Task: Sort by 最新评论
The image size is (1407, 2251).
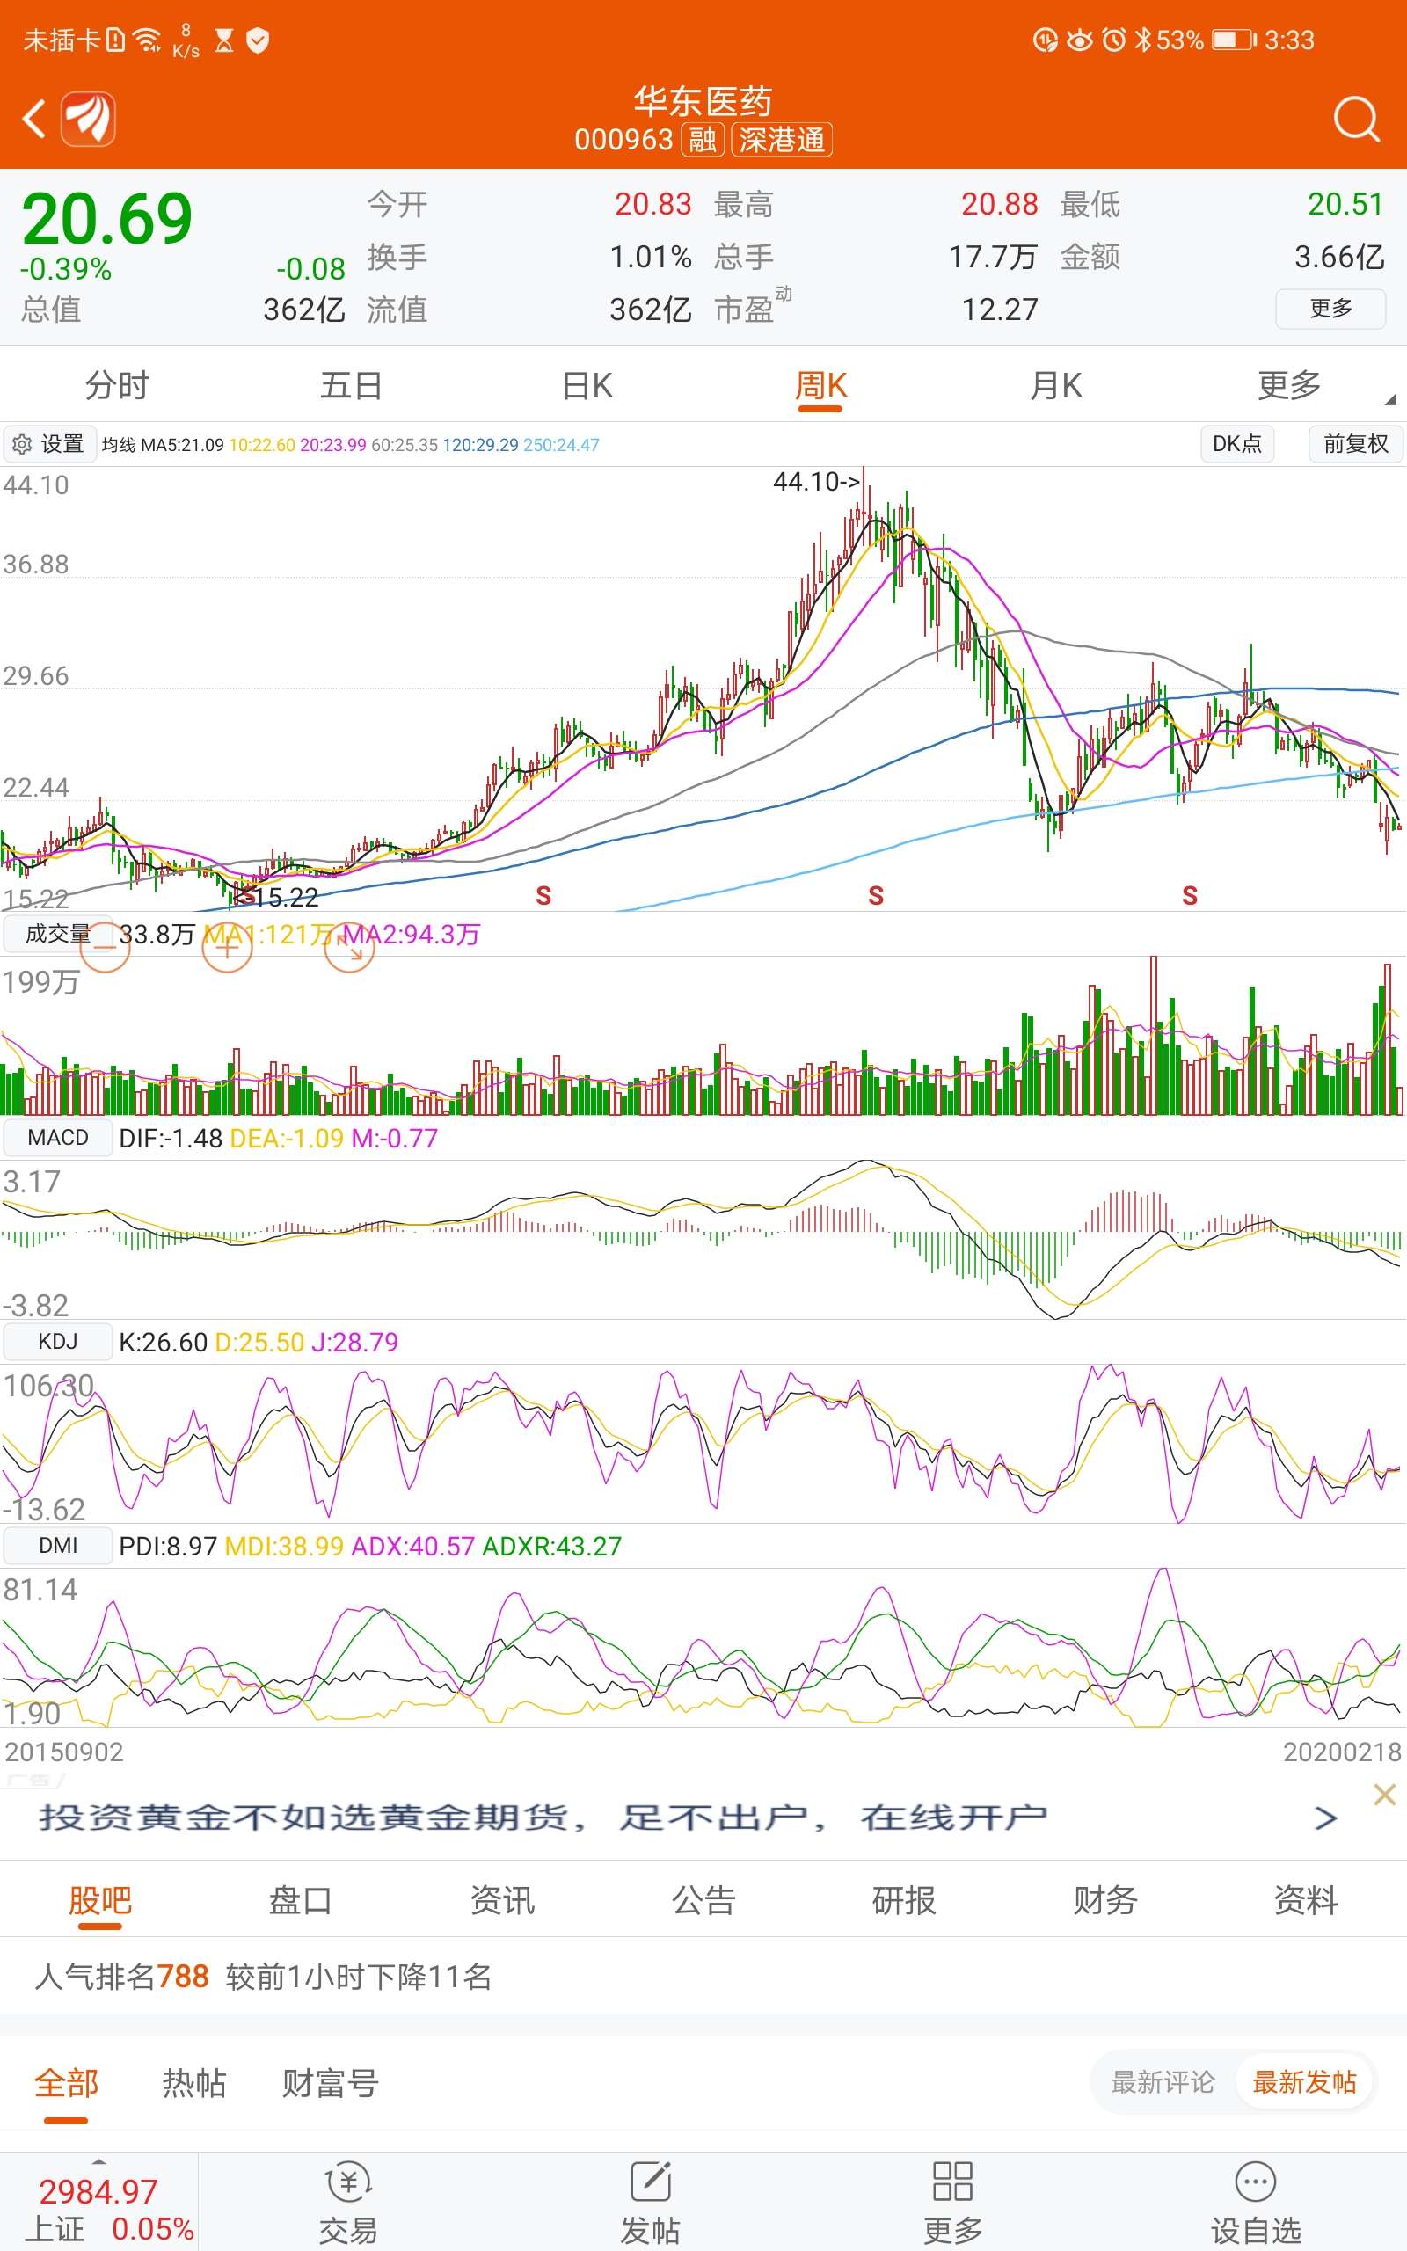Action: point(1163,2081)
